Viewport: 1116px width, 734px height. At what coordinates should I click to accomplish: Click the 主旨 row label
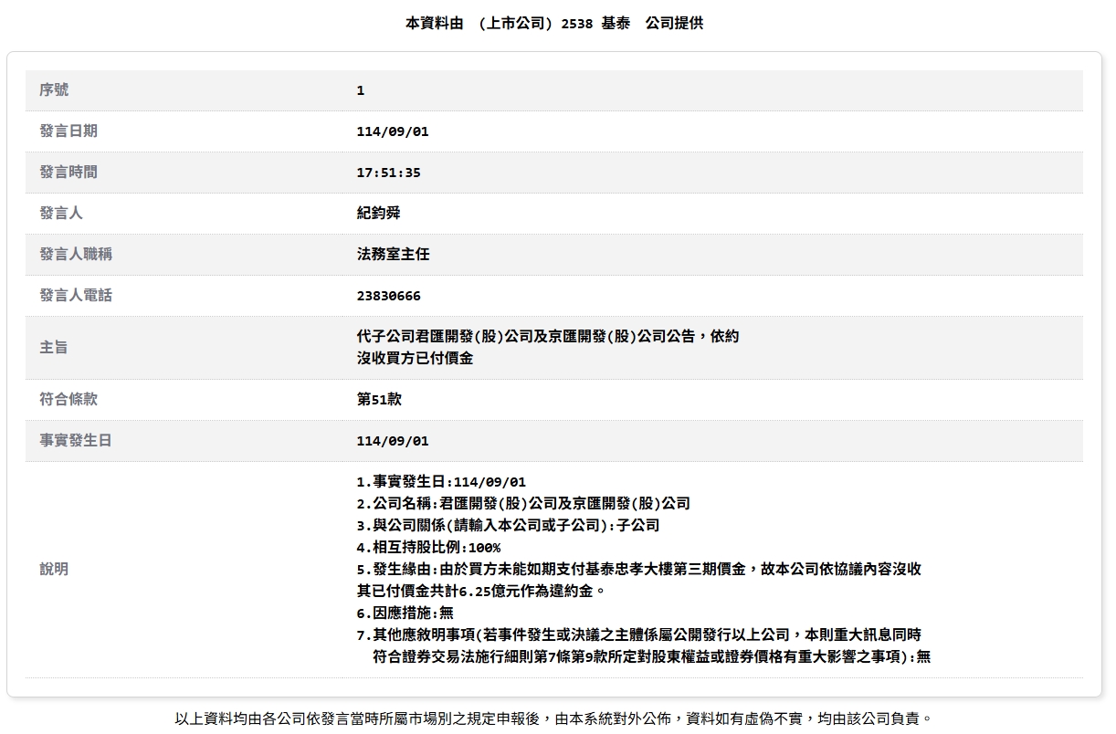pos(54,348)
